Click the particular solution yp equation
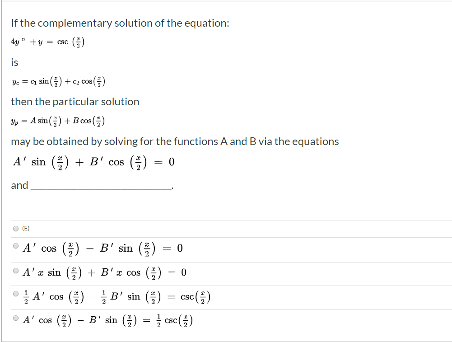The height and width of the screenshot is (342, 452). [x=56, y=120]
